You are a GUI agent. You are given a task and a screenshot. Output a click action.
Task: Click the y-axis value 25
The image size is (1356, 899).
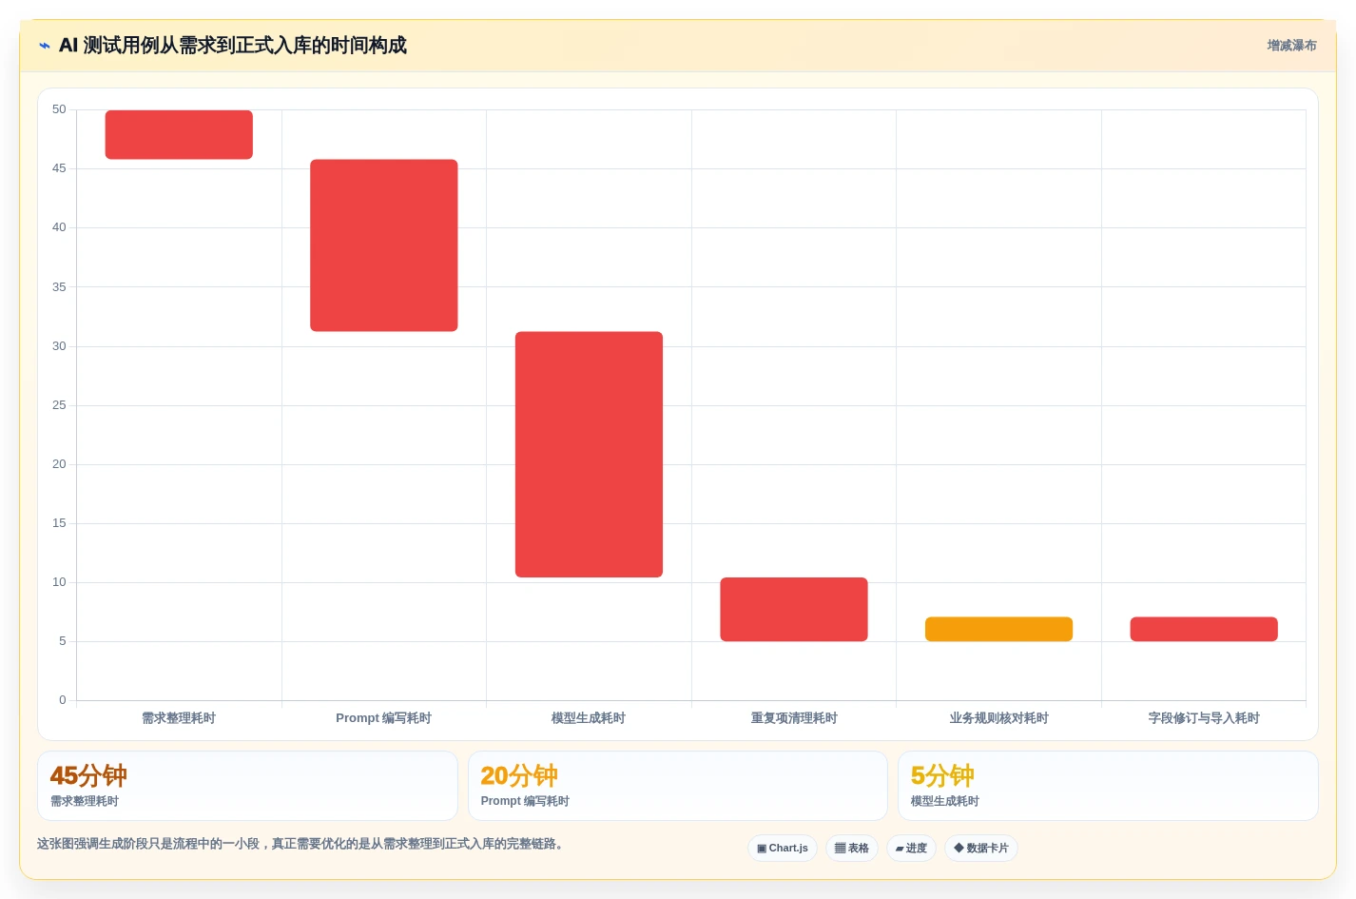click(59, 405)
